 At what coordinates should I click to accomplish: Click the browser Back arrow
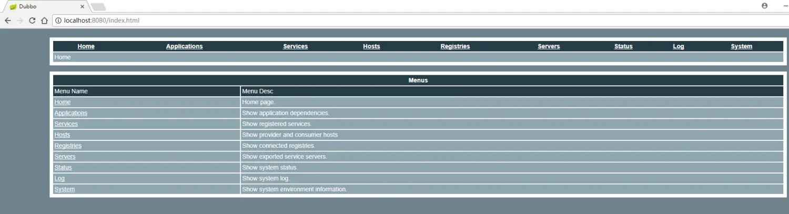click(x=7, y=21)
